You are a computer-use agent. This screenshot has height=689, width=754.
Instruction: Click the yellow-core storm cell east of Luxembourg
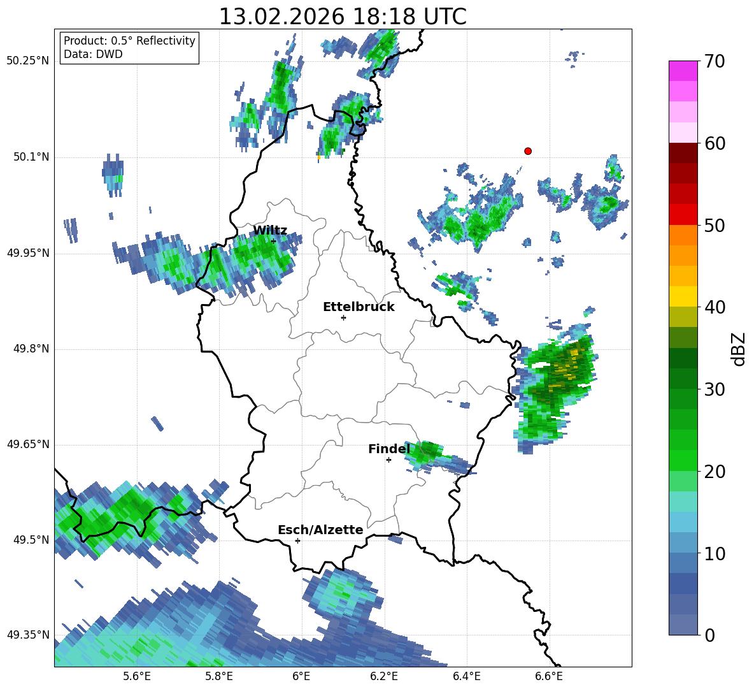coord(558,388)
